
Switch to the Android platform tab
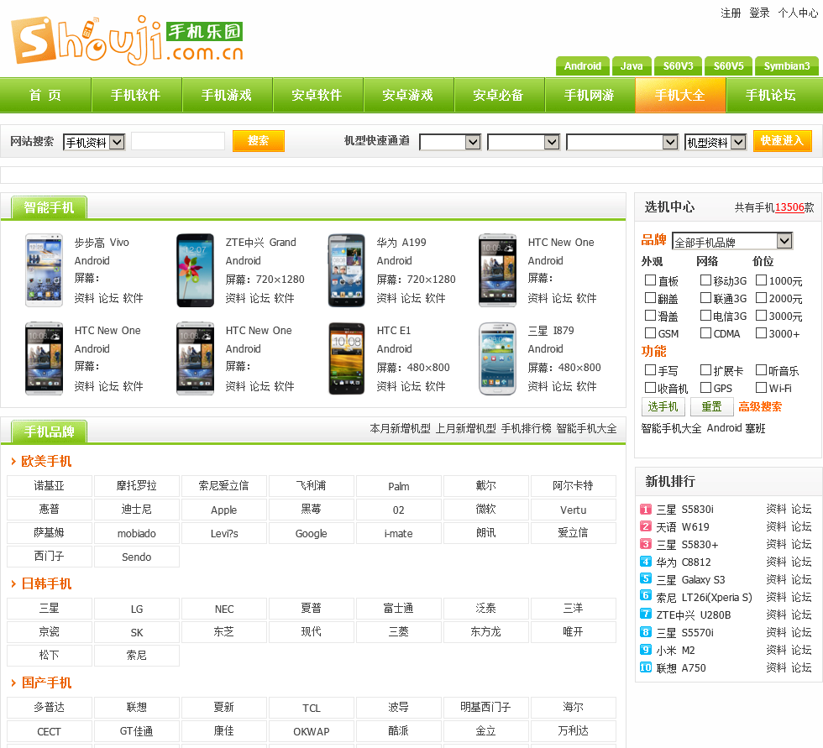click(583, 66)
